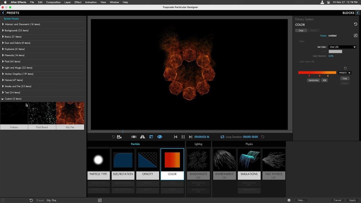Click the grey Color swatch

pyautogui.click(x=335, y=51)
